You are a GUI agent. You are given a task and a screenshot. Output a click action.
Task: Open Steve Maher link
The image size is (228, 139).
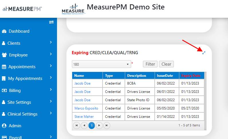[x=84, y=117]
